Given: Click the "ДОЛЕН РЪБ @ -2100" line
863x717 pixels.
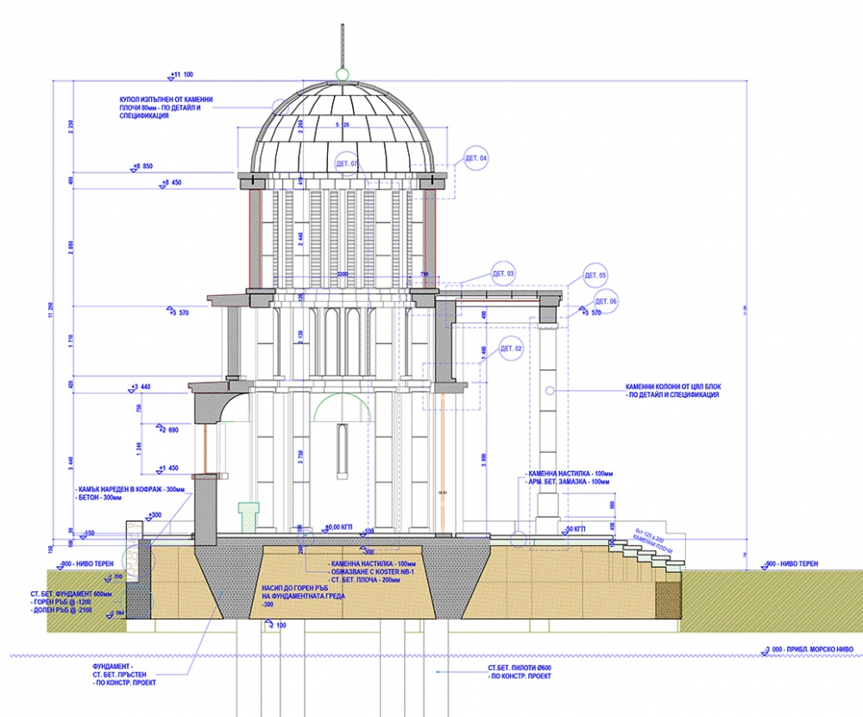Looking at the screenshot, I should [61, 611].
